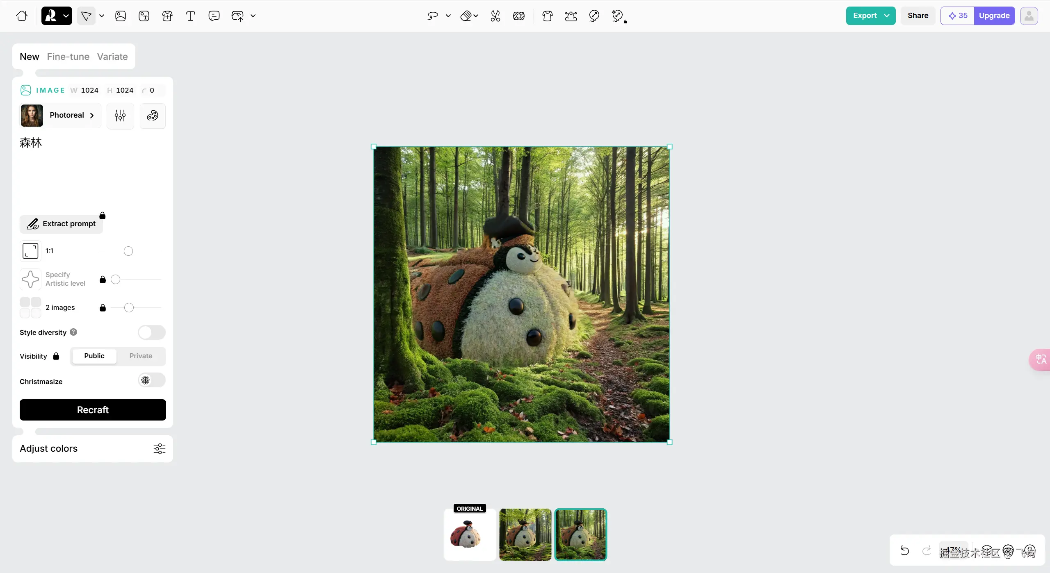
Task: Switch to the Fine-tune tab
Action: 68,57
